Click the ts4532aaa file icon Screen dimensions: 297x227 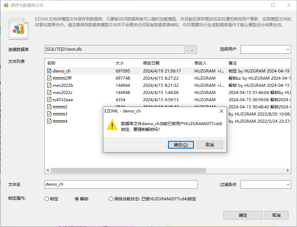[49, 99]
